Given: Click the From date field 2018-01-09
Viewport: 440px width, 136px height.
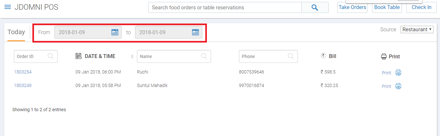Looking at the screenshot, I should point(88,32).
